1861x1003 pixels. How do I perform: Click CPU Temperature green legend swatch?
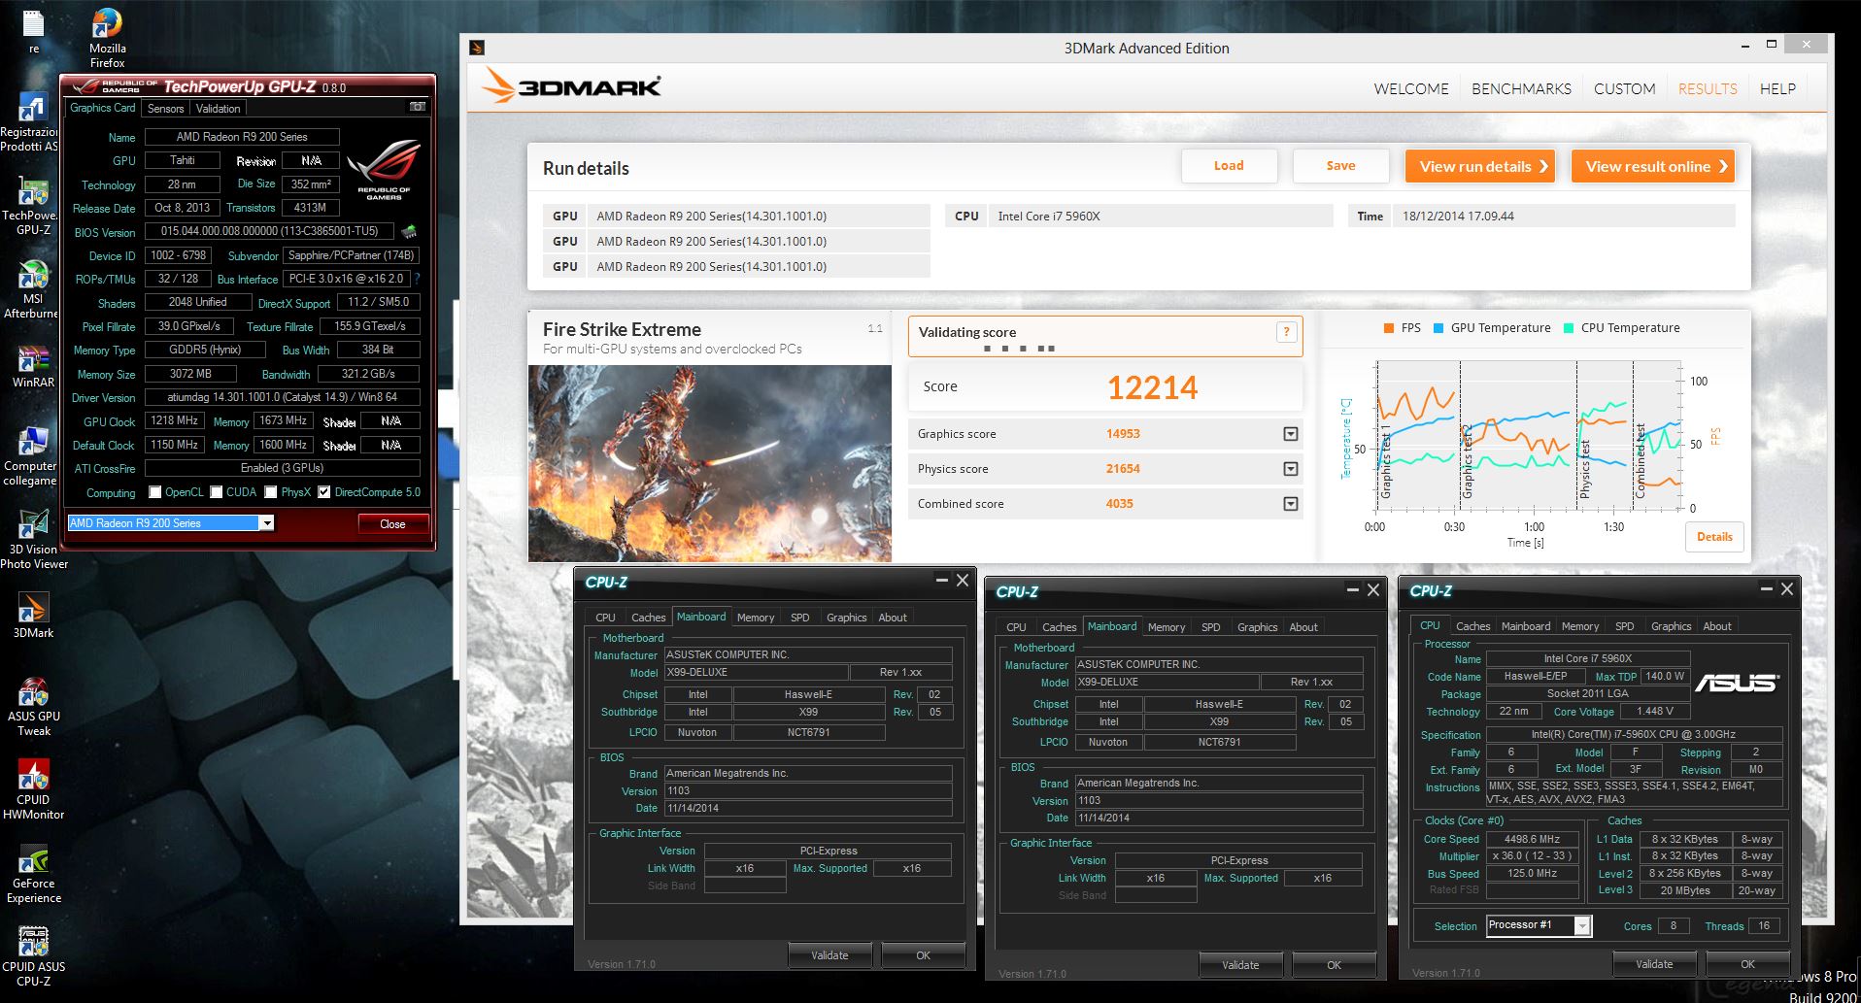(x=1569, y=328)
